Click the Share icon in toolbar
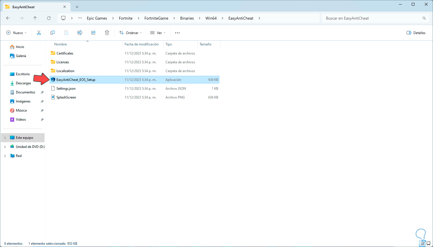Image resolution: width=433 pixels, height=247 pixels. tap(93, 33)
